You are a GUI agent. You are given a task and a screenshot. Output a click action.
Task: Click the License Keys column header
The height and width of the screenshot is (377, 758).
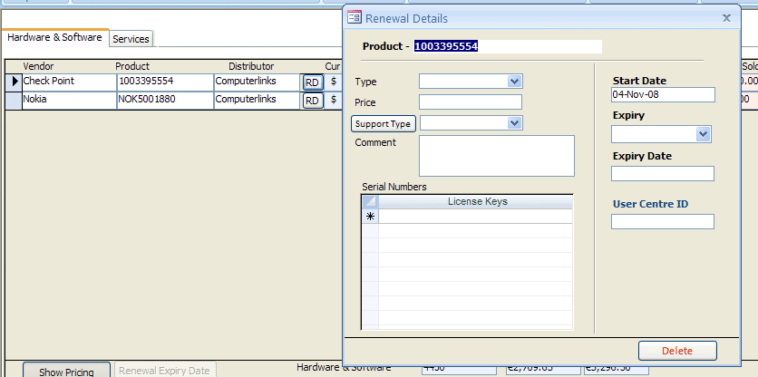point(475,201)
